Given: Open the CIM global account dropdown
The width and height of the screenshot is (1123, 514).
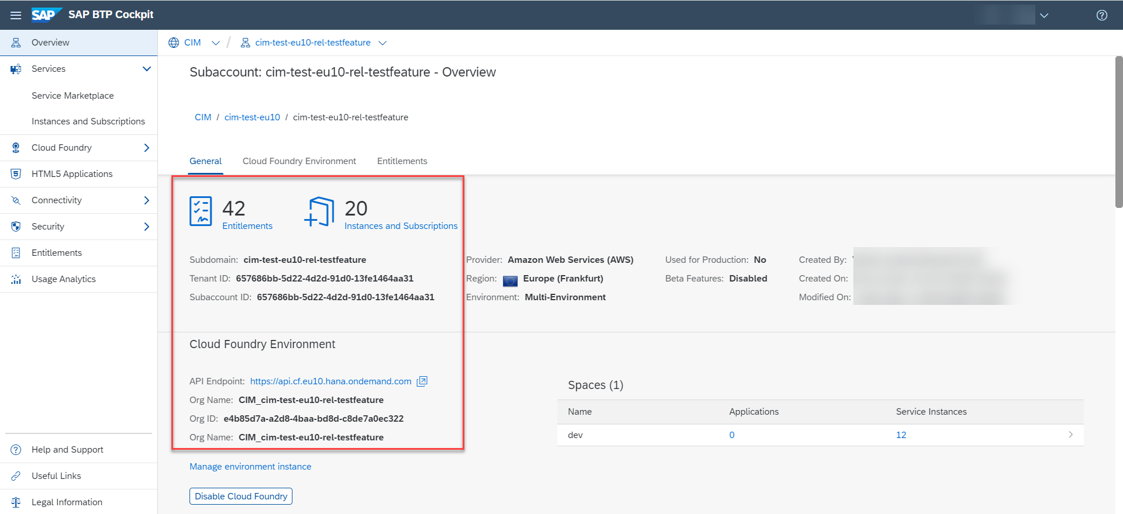Looking at the screenshot, I should pos(216,43).
